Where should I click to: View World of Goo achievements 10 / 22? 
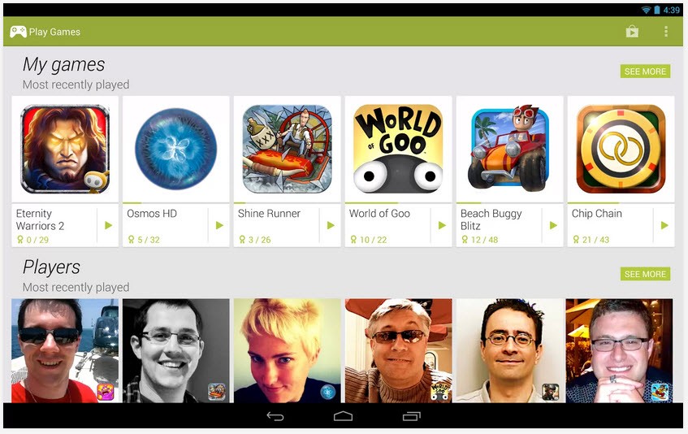coord(369,240)
